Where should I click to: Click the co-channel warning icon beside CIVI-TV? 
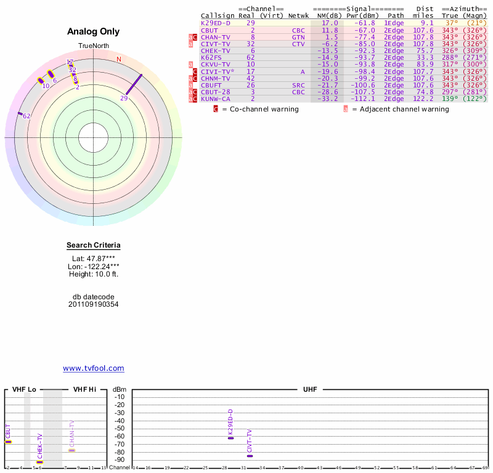[196, 71]
